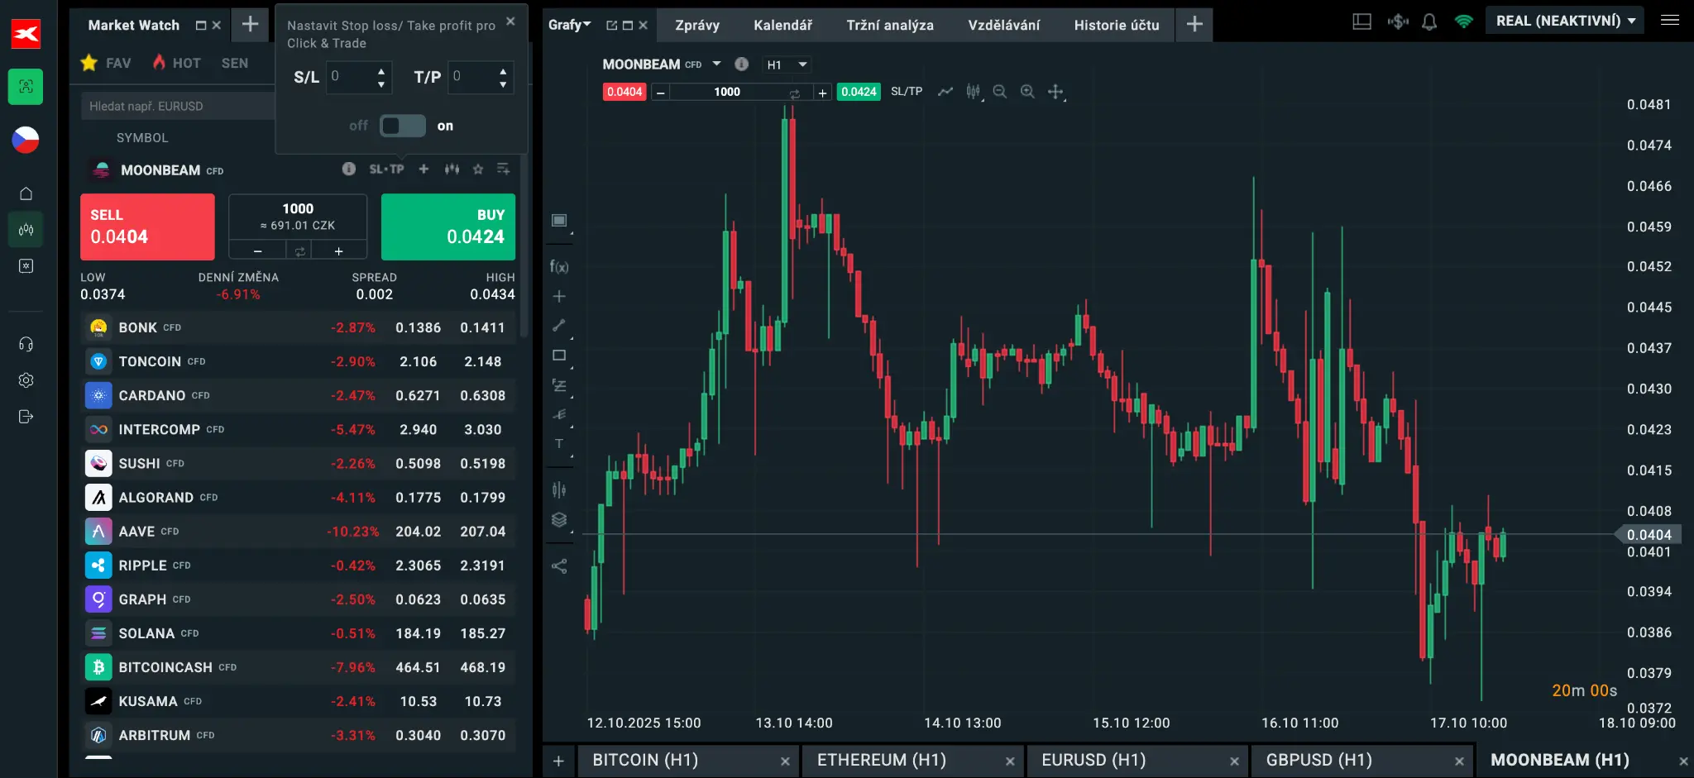The width and height of the screenshot is (1694, 778).
Task: Add MOONBEAM to favorites with the star icon
Action: pos(478,169)
